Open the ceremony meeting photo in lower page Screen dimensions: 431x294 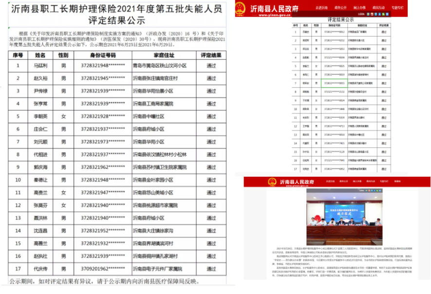(344, 217)
